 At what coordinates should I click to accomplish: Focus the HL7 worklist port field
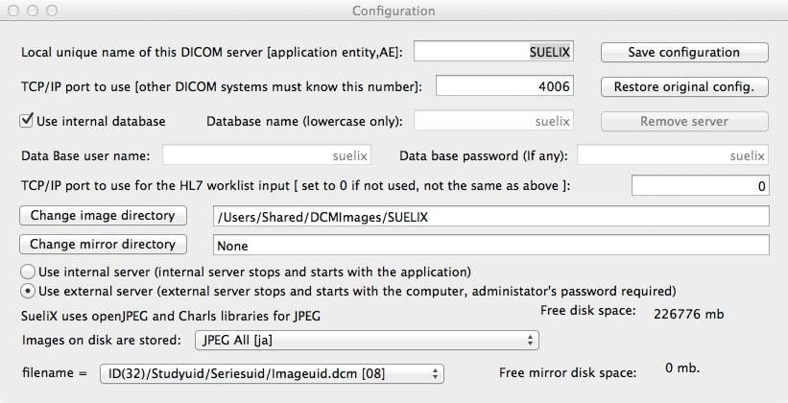700,186
